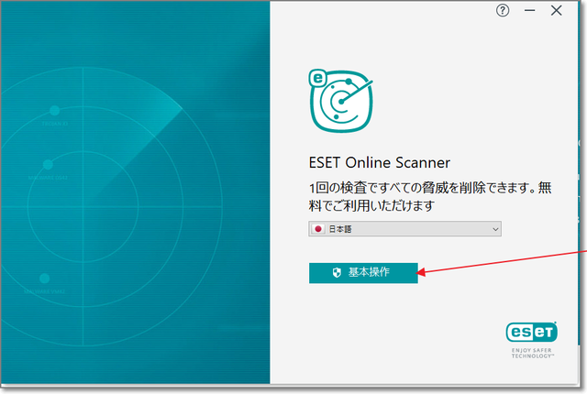Click the tip of the red arrow annotation

point(421,272)
